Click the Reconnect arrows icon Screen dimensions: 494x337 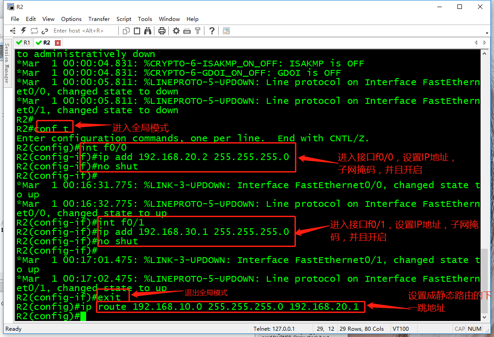pos(34,31)
